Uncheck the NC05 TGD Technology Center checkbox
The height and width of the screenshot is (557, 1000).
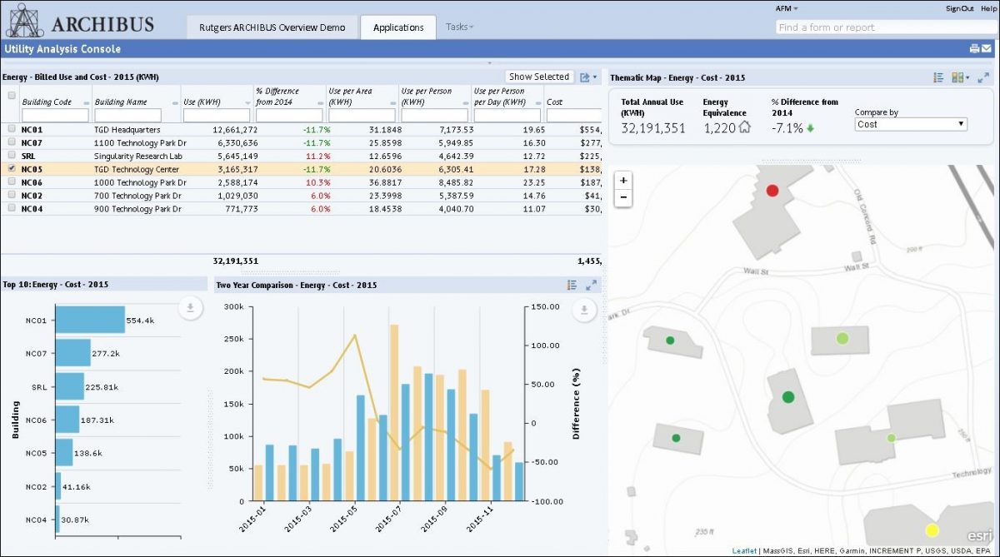tap(11, 169)
